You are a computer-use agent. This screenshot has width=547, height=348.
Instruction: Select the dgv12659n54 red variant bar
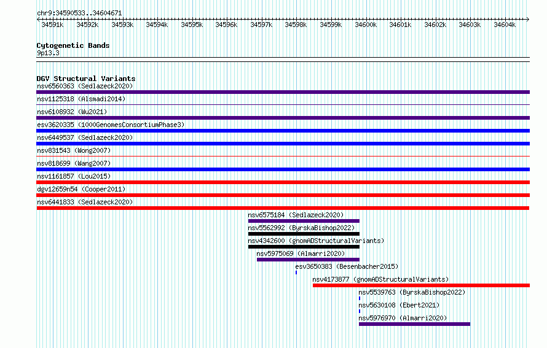(x=283, y=195)
